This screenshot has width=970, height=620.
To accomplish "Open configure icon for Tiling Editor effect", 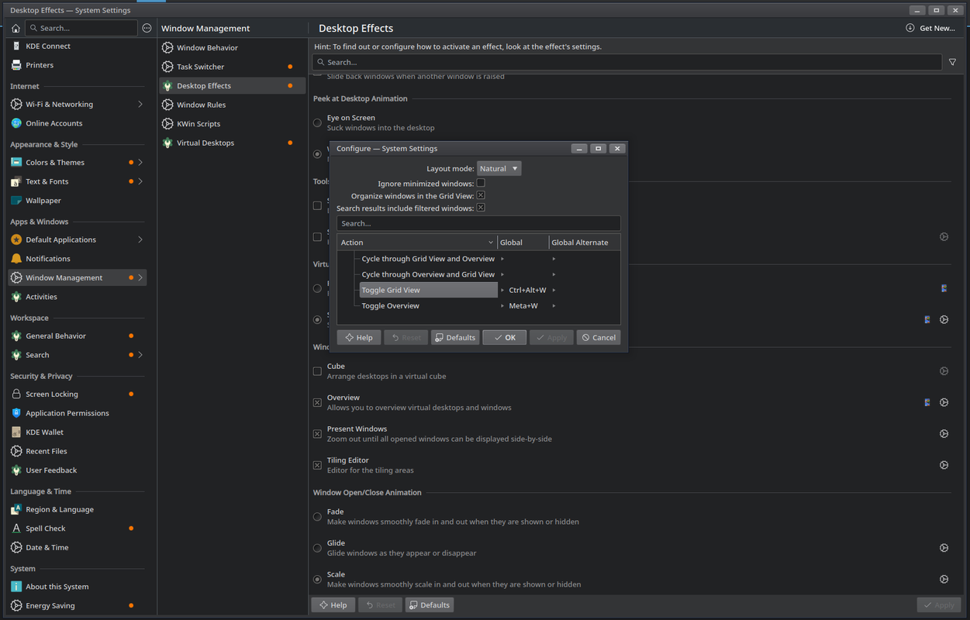I will 944,465.
